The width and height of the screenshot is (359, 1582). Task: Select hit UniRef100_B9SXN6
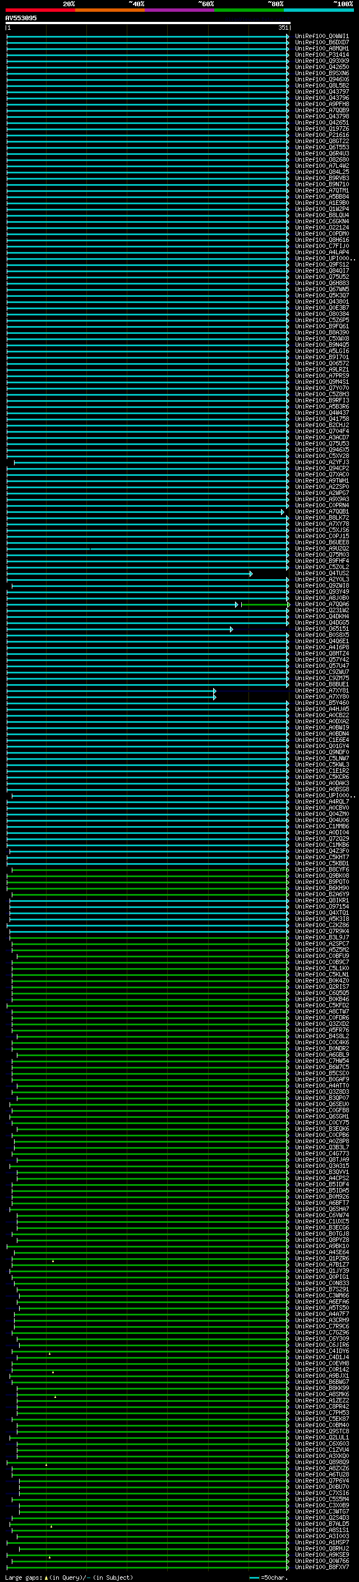click(x=321, y=73)
